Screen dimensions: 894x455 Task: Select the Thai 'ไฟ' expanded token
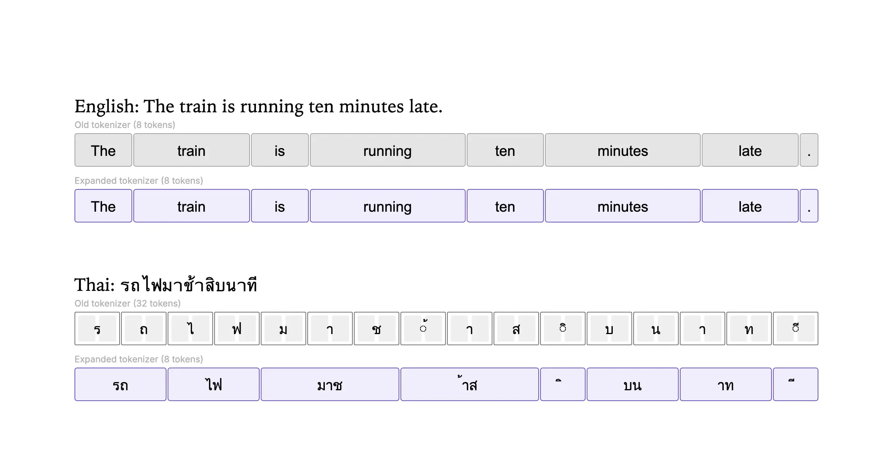(213, 384)
